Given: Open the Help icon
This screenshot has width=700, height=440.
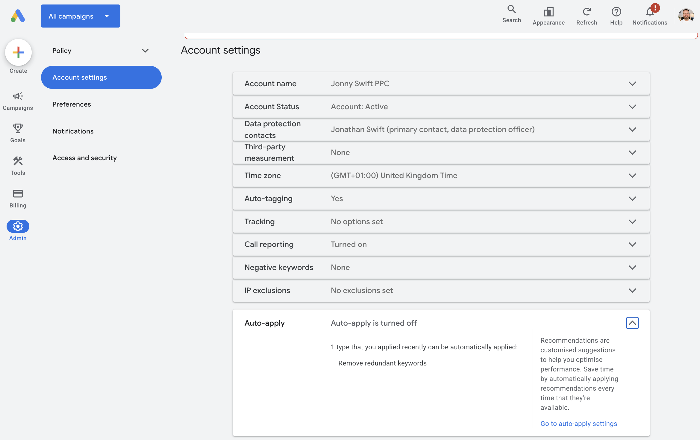Looking at the screenshot, I should pos(616,12).
